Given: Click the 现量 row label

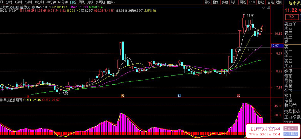Looking at the screenshot, I should tap(288, 85).
